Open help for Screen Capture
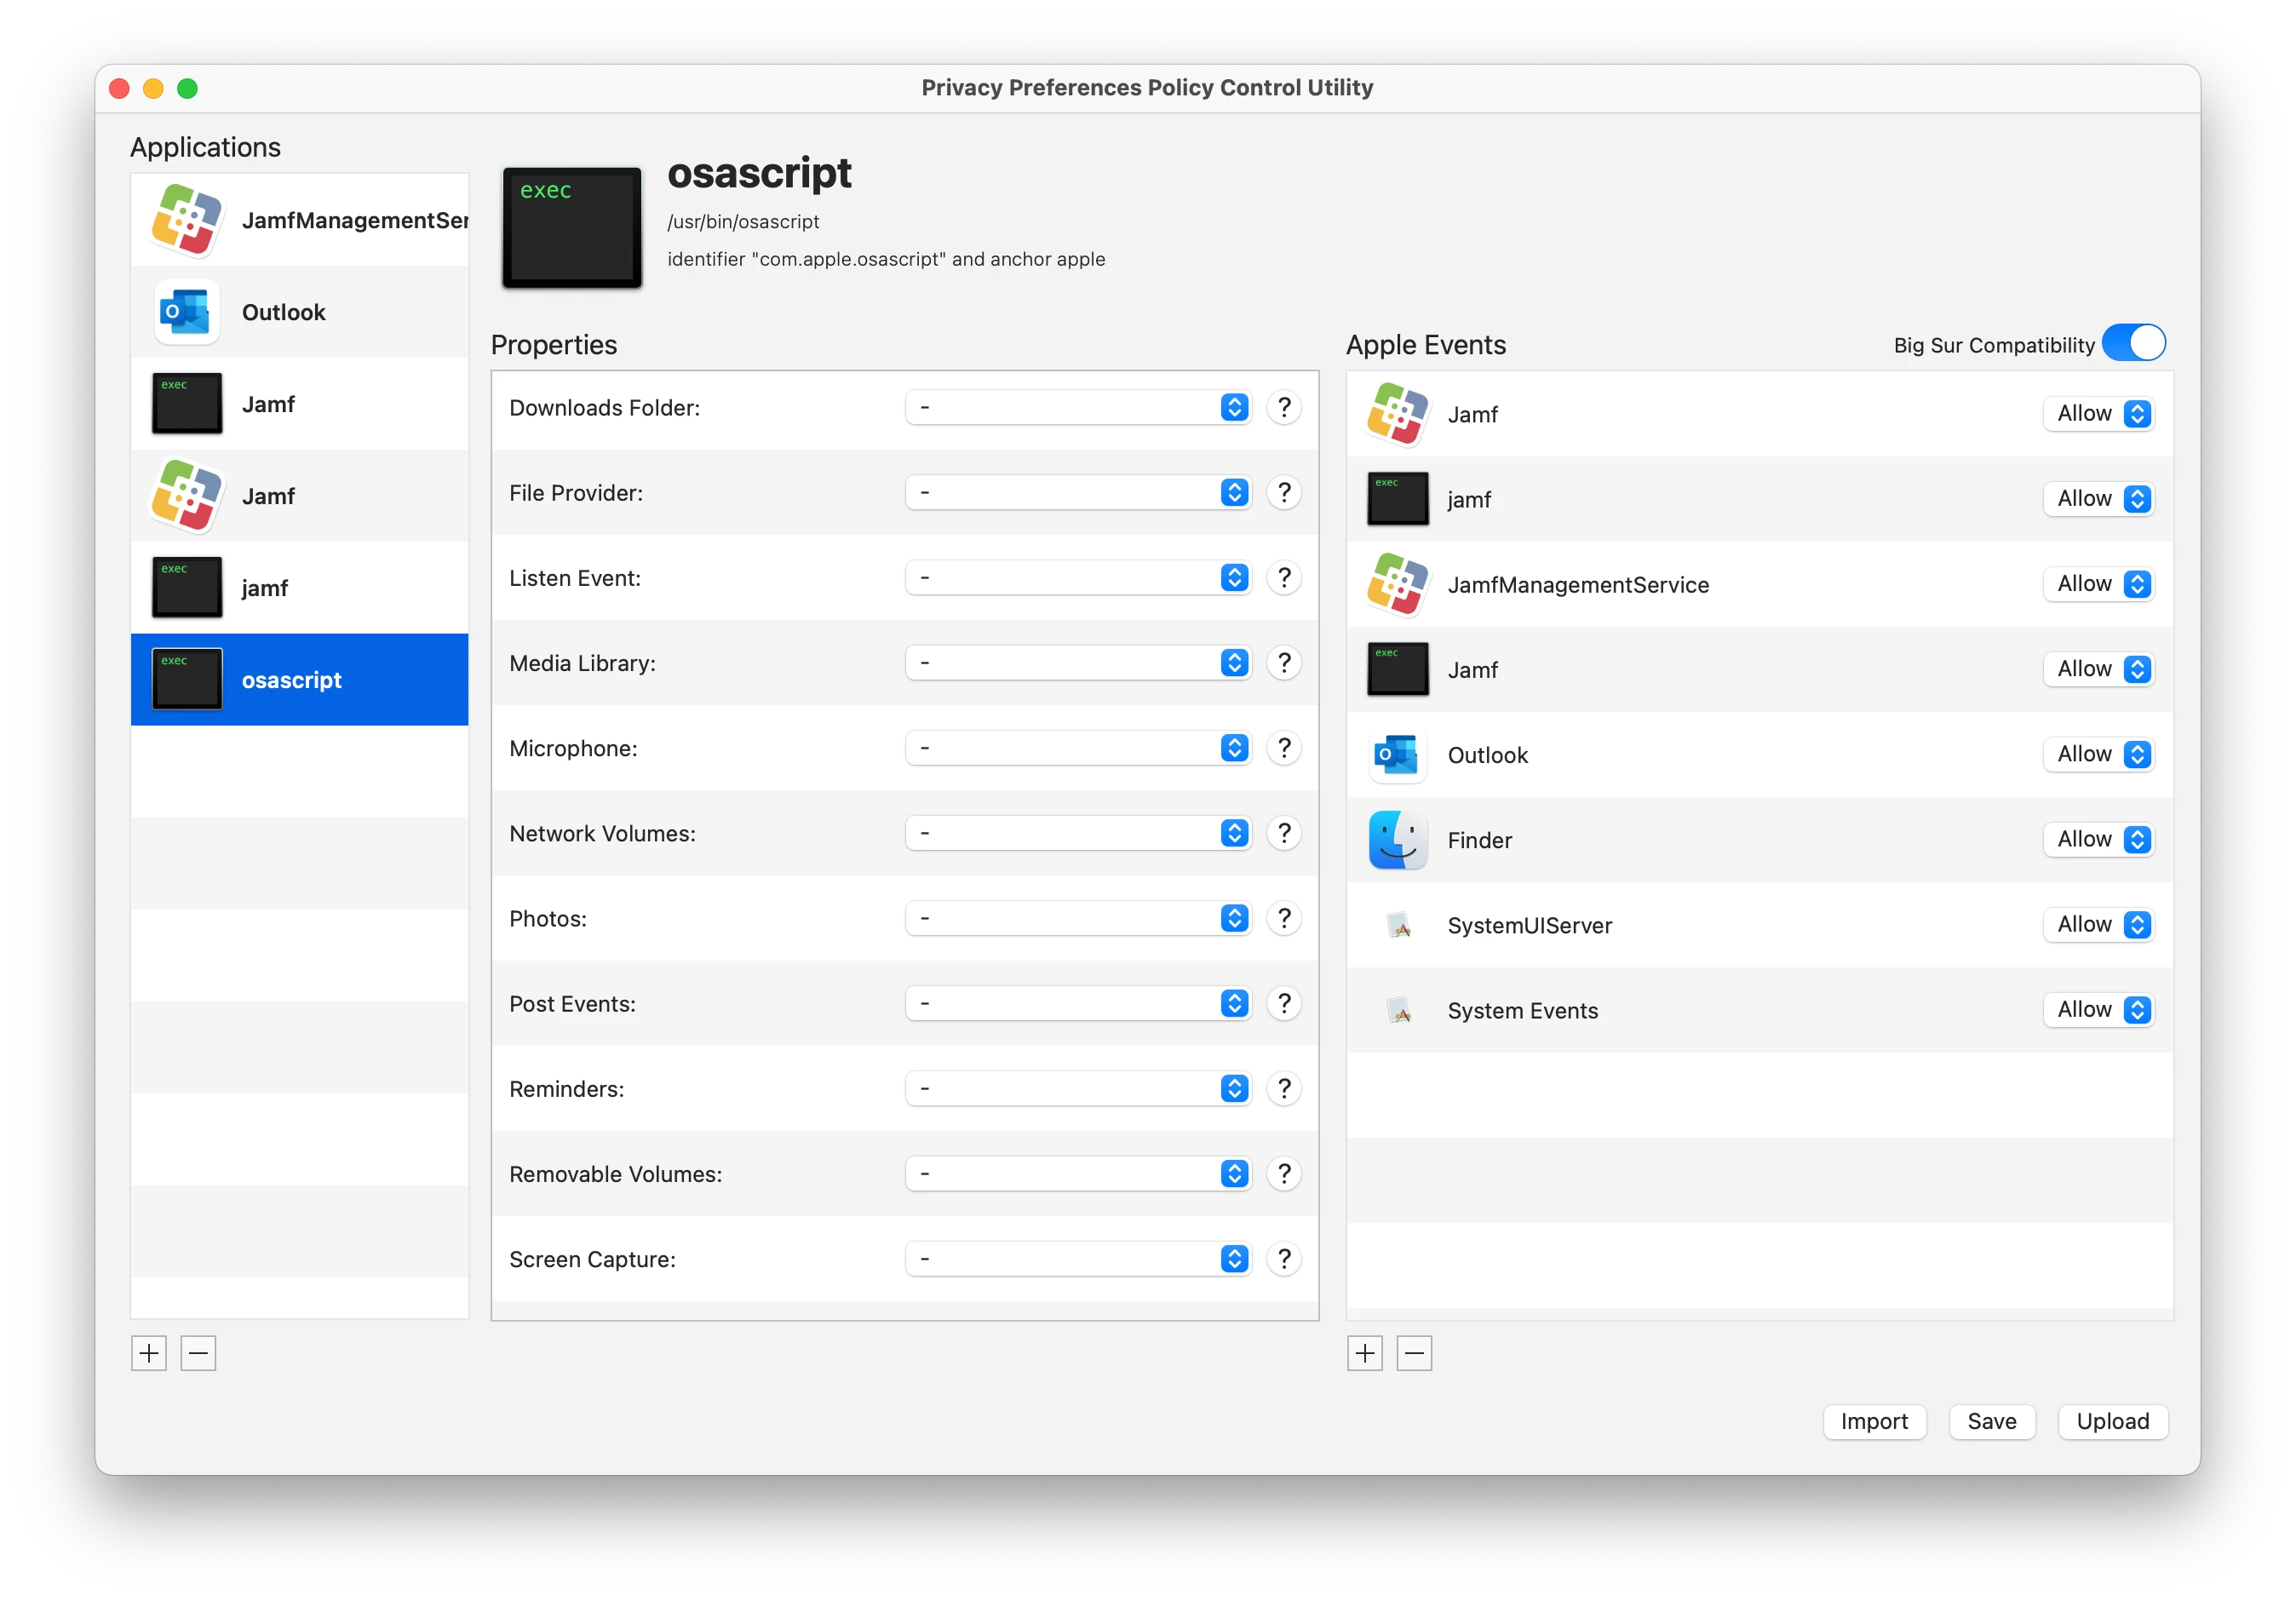 click(1284, 1258)
